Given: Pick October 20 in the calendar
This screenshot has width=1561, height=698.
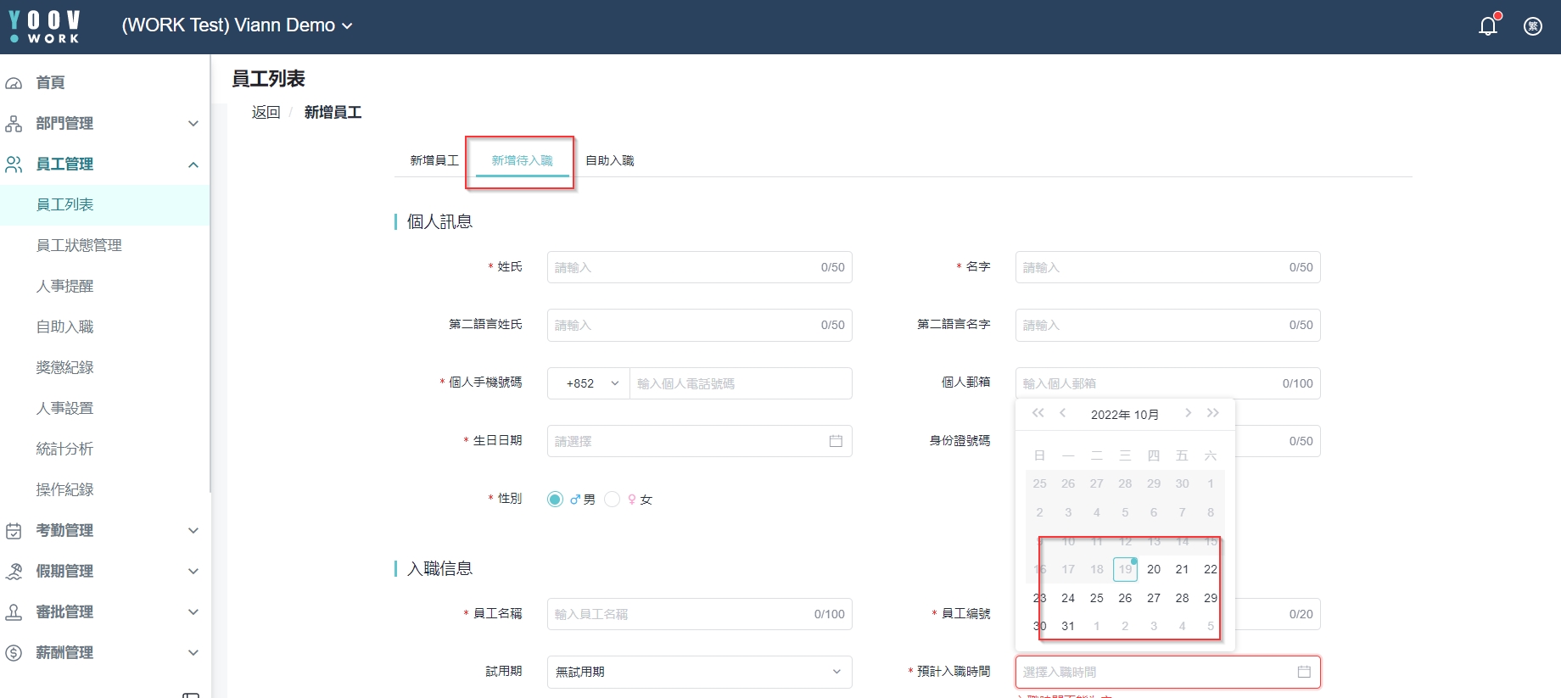Looking at the screenshot, I should click(1154, 569).
